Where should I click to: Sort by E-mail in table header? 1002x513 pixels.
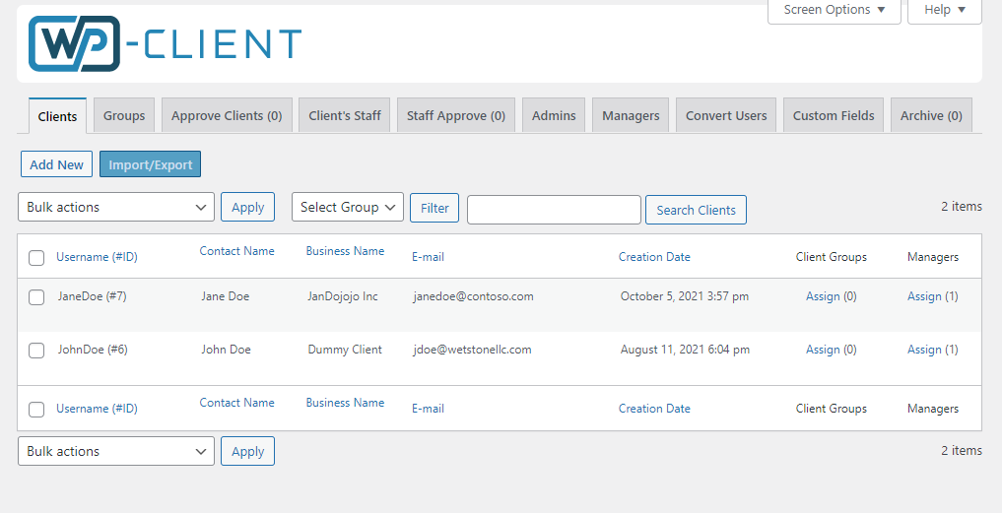pos(429,257)
